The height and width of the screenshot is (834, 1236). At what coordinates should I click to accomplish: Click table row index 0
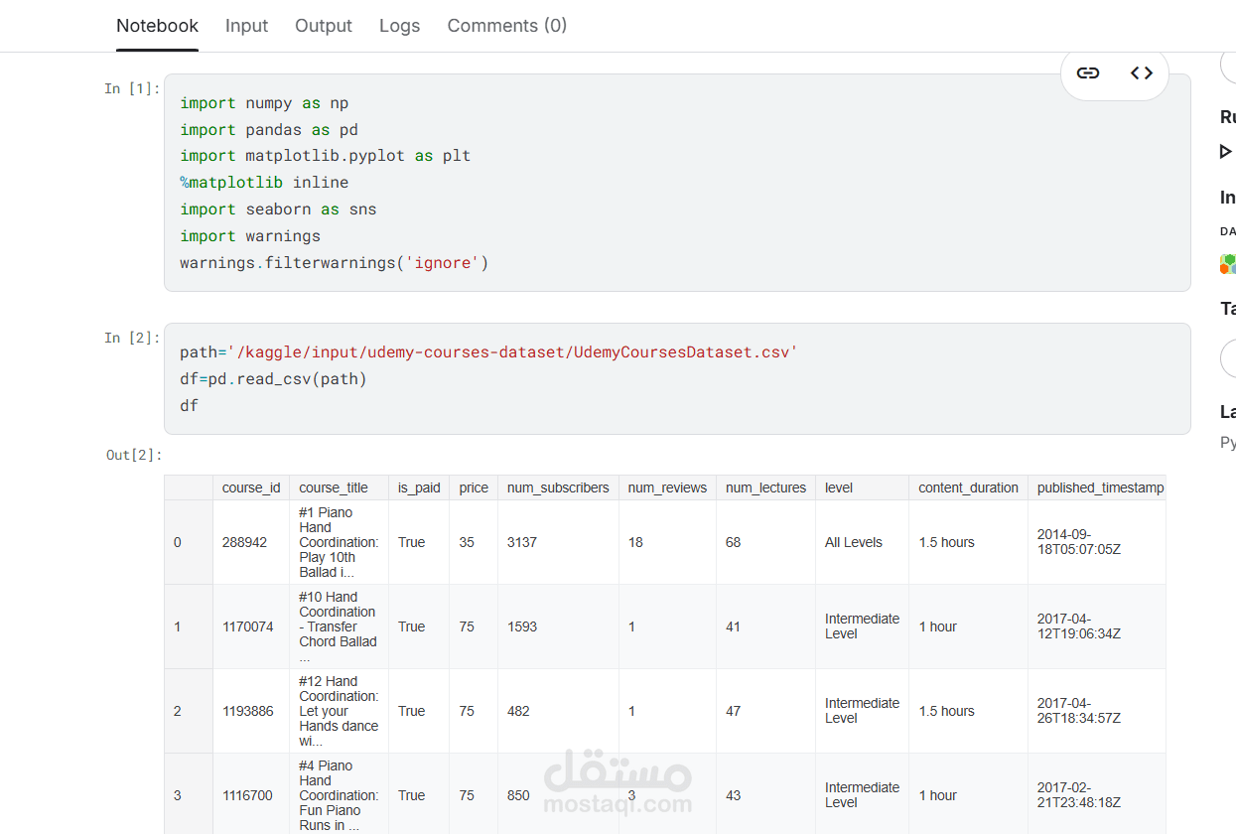[x=178, y=542]
